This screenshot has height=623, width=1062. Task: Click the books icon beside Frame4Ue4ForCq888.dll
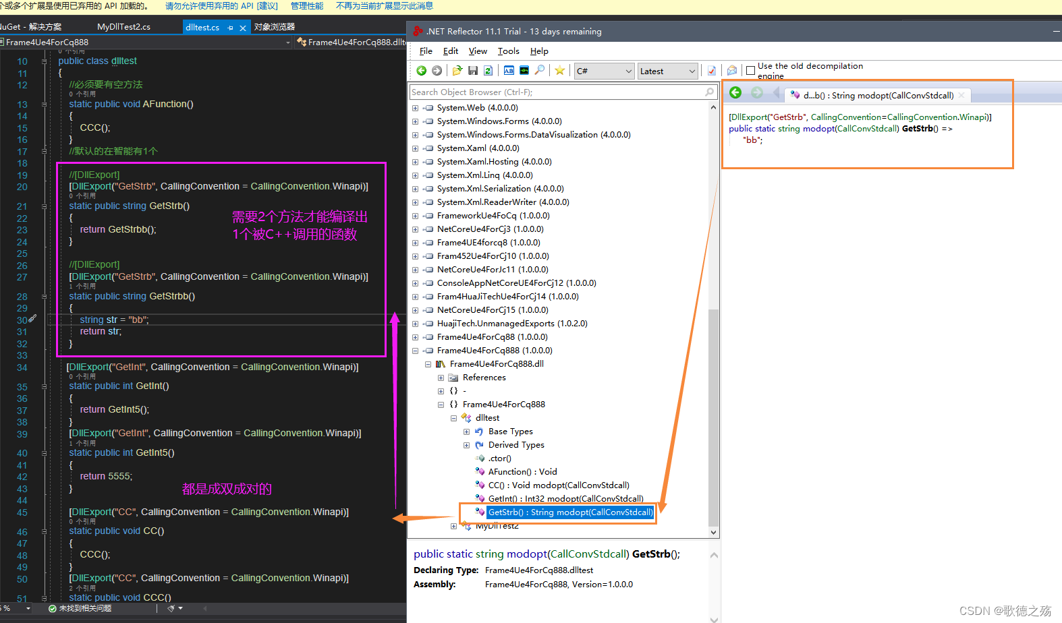click(441, 363)
